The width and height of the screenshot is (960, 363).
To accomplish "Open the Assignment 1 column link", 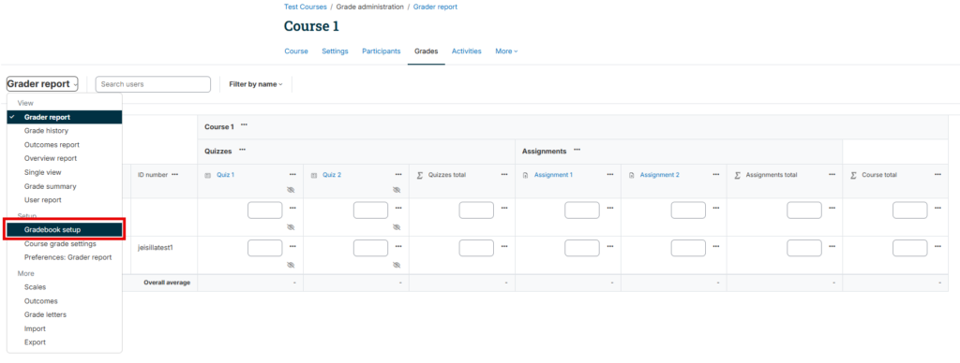I will pyautogui.click(x=553, y=175).
